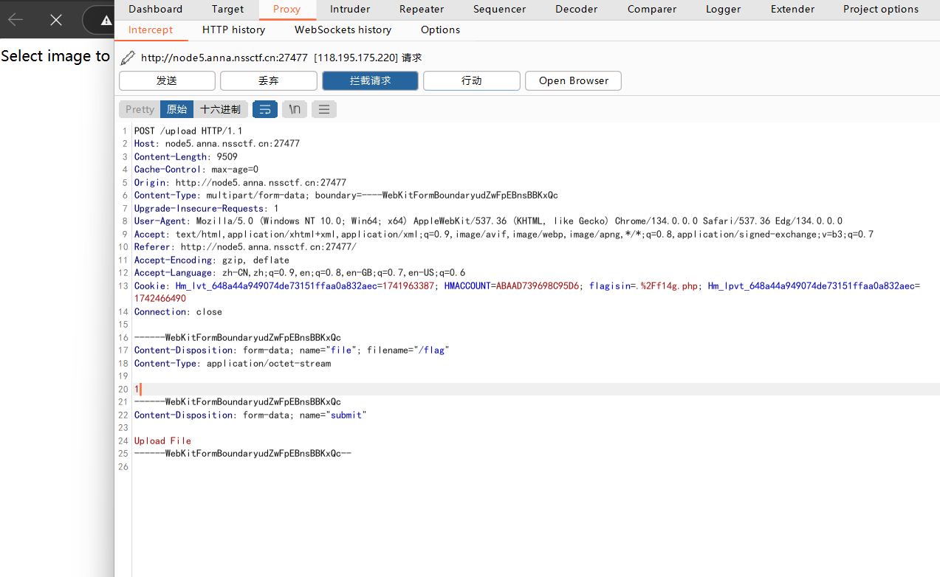Go to the WebSockets history sub-tab
940x577 pixels.
343,30
